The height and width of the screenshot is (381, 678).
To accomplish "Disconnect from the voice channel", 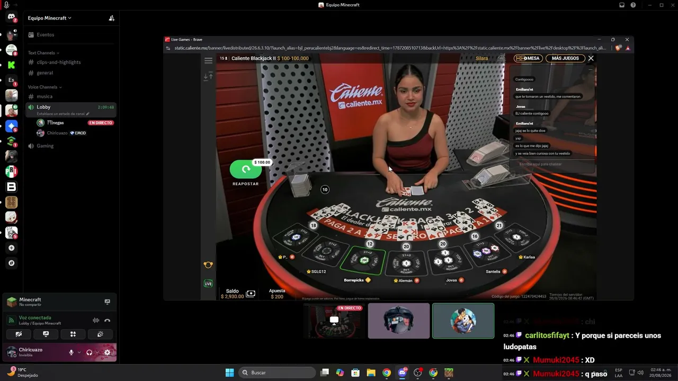I will click(107, 320).
